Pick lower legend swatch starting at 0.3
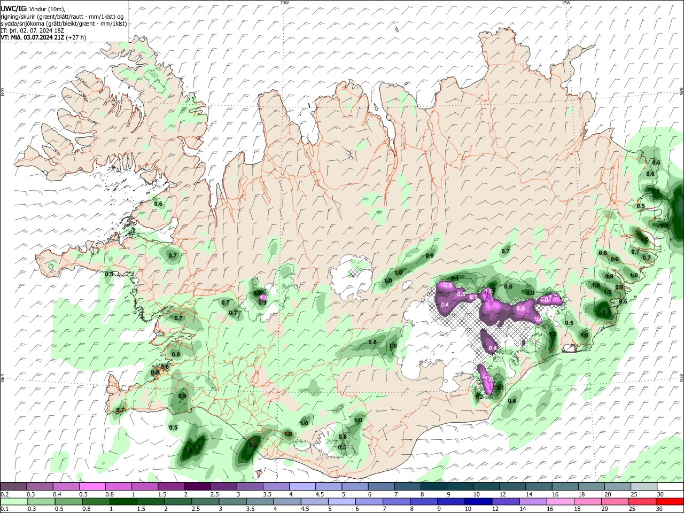 coord(41,502)
